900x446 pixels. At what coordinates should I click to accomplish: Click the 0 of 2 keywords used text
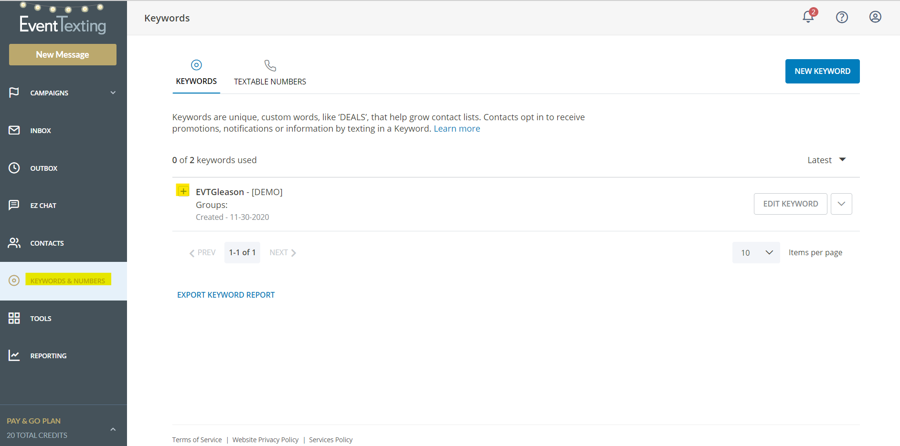pyautogui.click(x=214, y=160)
